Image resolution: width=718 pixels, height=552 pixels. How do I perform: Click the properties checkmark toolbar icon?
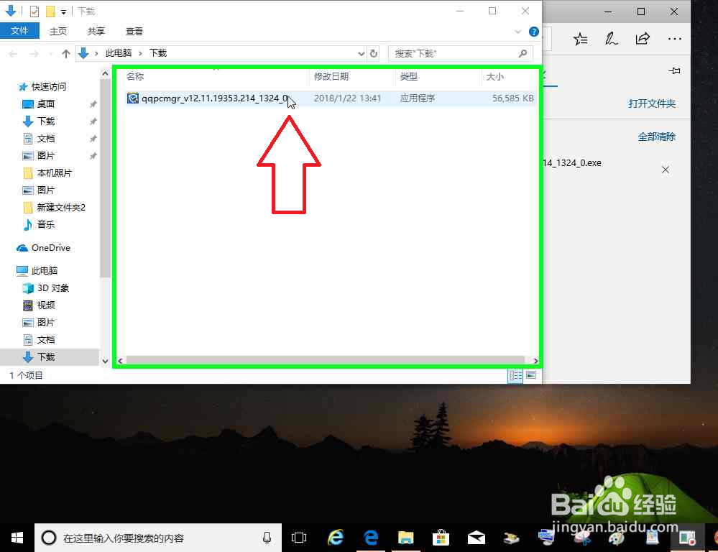point(34,11)
